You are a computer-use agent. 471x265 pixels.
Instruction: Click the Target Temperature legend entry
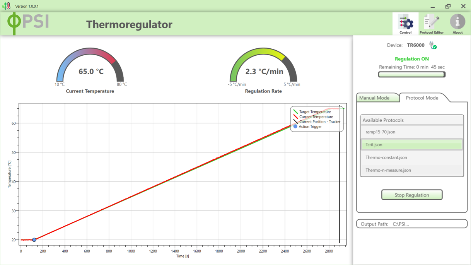(x=315, y=112)
